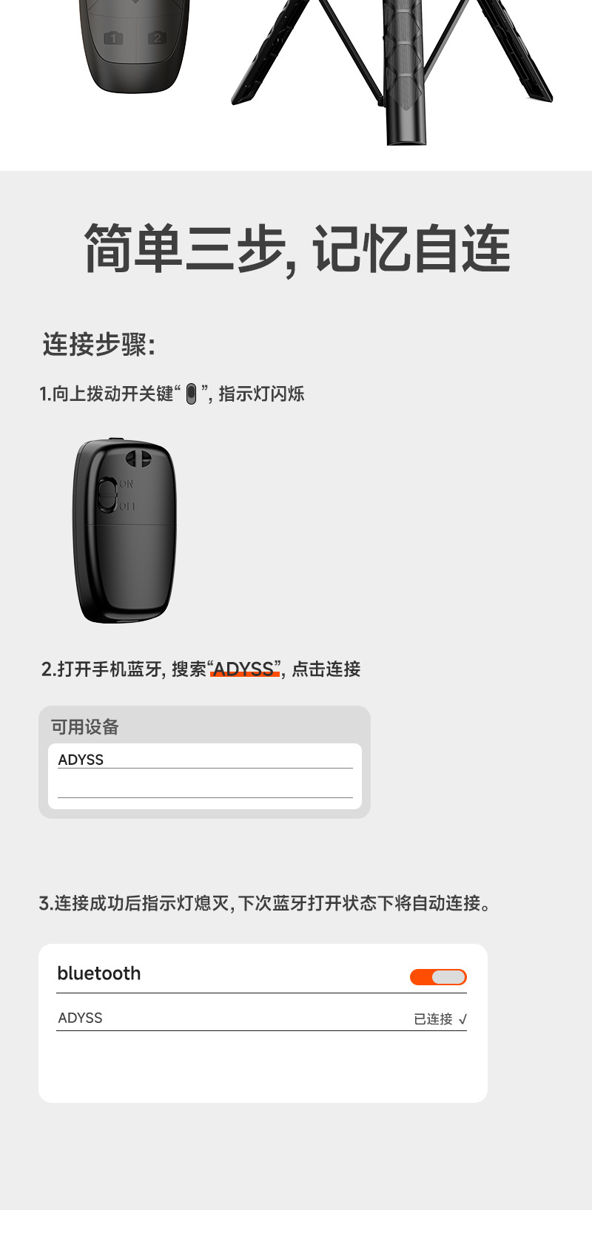Click the 已连接 status text

433,1019
